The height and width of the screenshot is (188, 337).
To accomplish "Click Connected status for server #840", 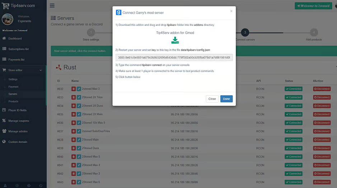I will click(x=293, y=157).
